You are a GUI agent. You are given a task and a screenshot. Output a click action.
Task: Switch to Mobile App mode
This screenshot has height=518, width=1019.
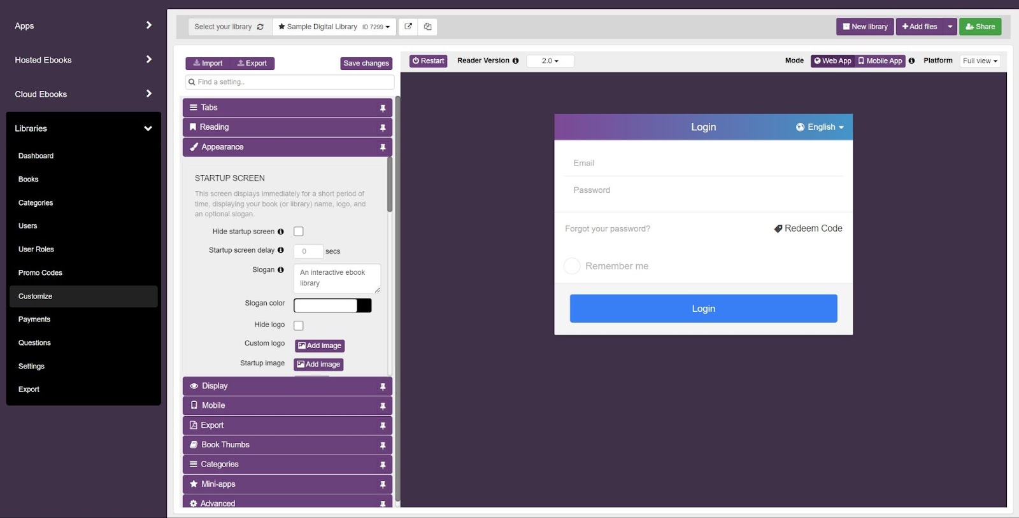pyautogui.click(x=880, y=61)
